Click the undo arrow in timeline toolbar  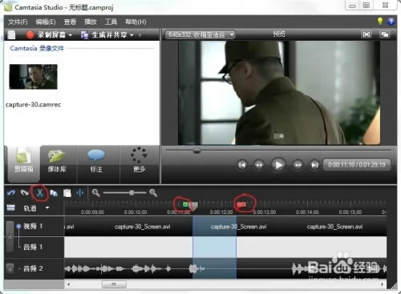point(11,192)
